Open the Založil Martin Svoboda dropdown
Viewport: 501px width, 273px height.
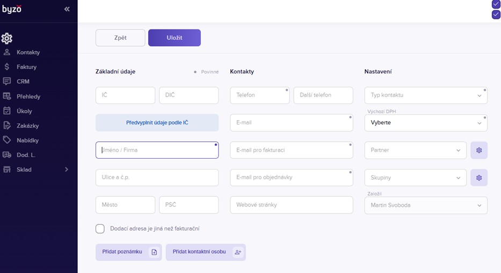pos(425,205)
